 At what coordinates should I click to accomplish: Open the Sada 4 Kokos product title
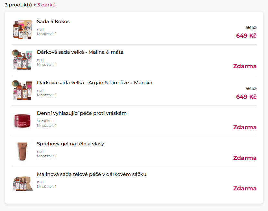tap(53, 22)
